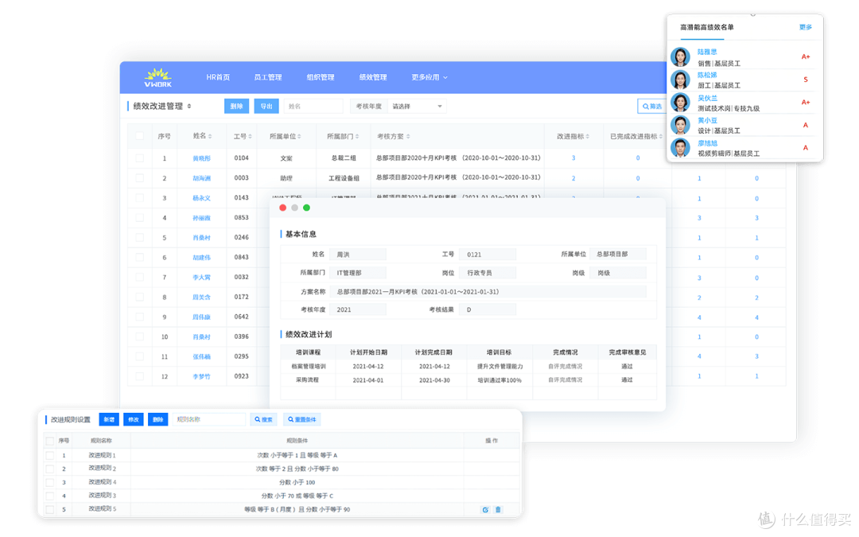Open employee link 张伟杨 in row 11
Image resolution: width=859 pixels, height=537 pixels.
point(201,356)
